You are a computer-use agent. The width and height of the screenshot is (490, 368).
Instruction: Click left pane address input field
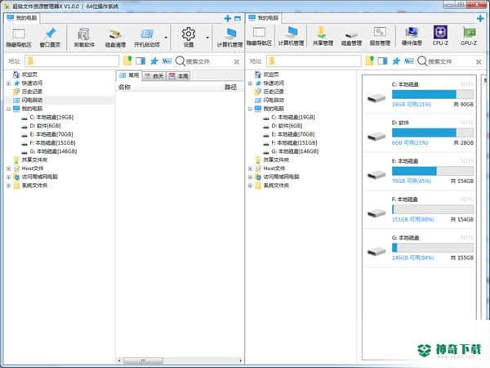72,61
